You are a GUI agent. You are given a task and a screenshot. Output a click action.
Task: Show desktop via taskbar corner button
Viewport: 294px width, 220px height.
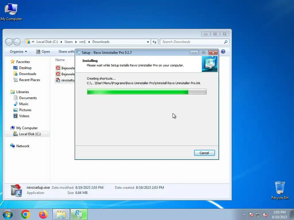[x=292, y=214]
